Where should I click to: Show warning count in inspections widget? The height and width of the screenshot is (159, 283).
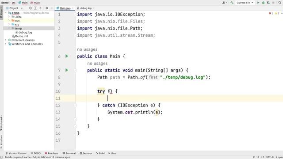click(277, 13)
